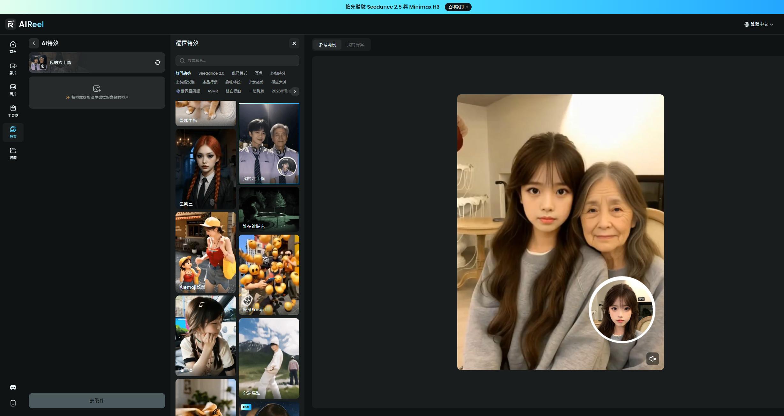Click the photo upload area

[97, 92]
